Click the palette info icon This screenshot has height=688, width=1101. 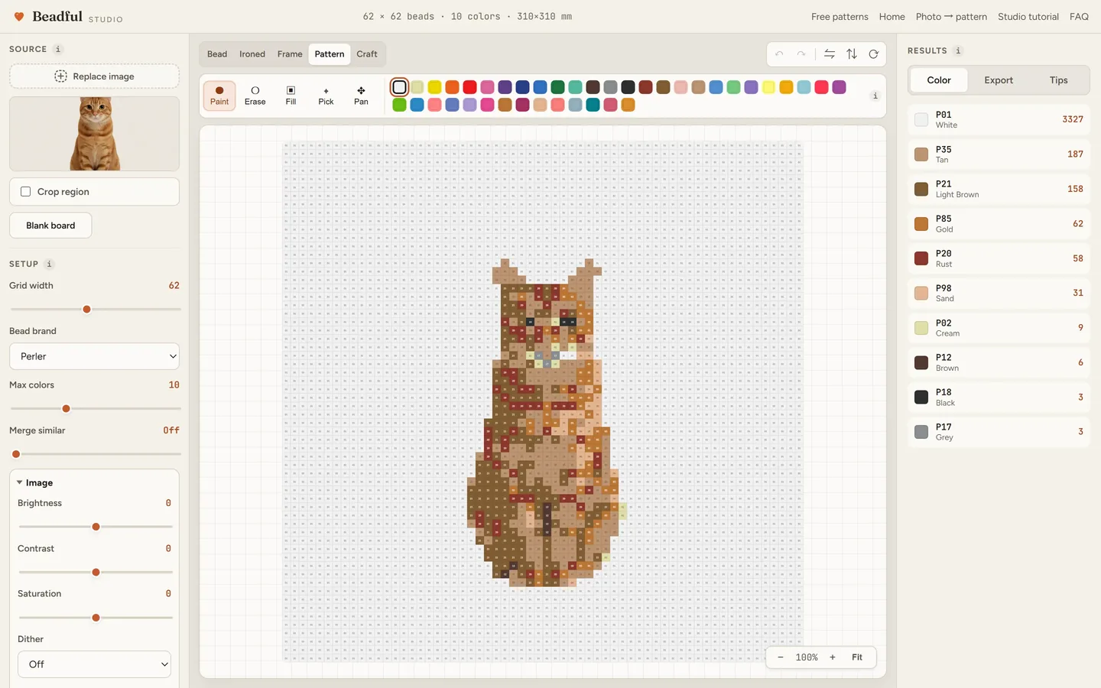pyautogui.click(x=875, y=96)
